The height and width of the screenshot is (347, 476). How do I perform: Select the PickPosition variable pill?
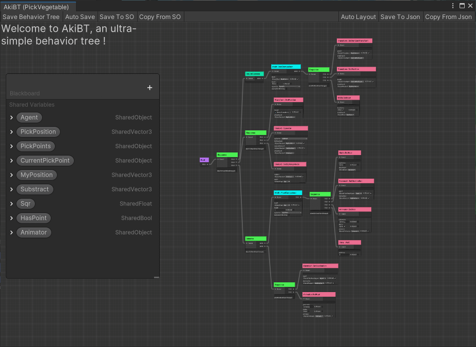pyautogui.click(x=38, y=132)
